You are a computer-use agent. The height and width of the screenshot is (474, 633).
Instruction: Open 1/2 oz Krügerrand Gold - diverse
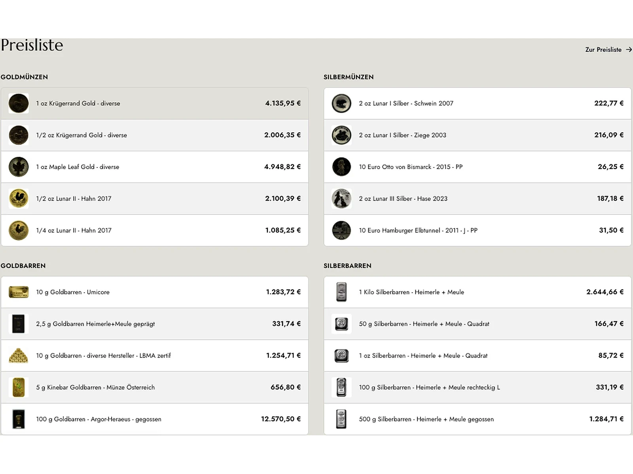click(155, 135)
